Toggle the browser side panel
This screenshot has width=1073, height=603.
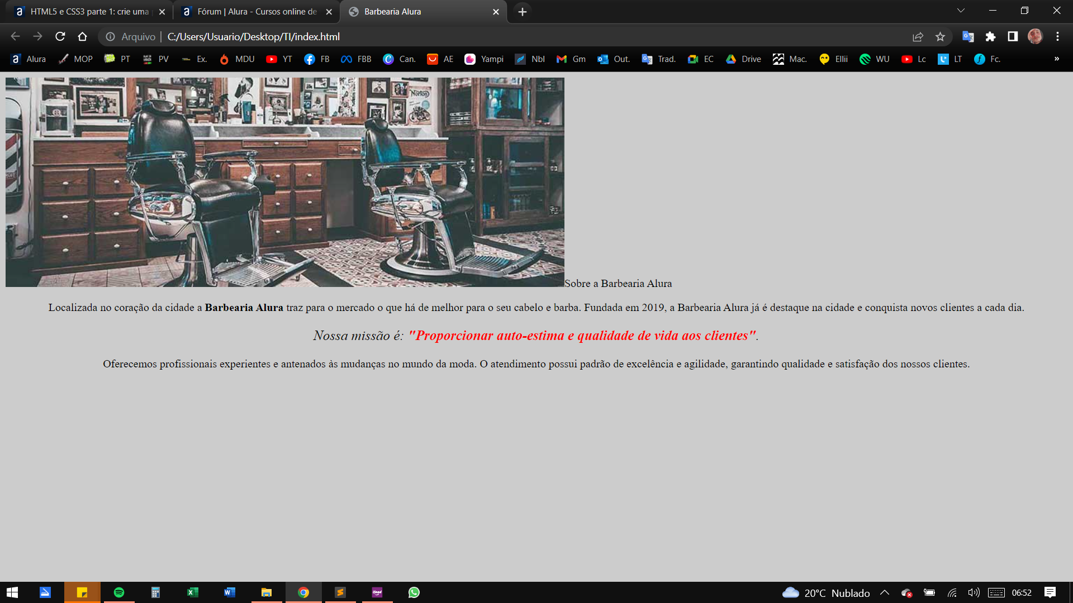click(1013, 36)
